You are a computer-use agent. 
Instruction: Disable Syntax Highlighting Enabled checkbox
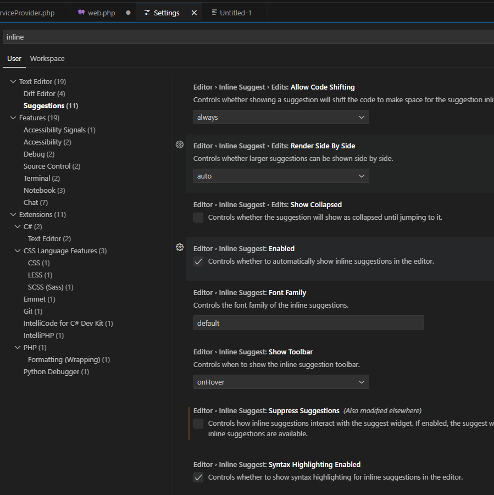click(198, 477)
